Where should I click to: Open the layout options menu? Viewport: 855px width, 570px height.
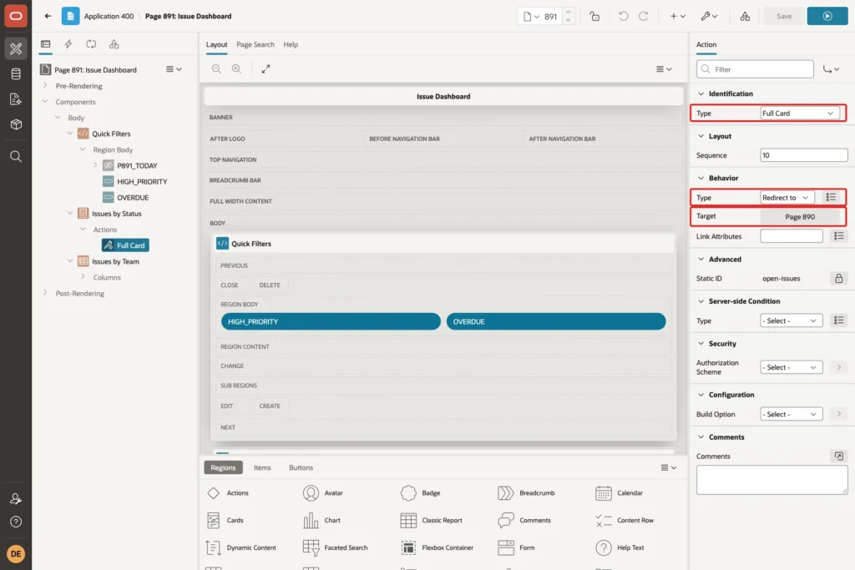pyautogui.click(x=664, y=68)
